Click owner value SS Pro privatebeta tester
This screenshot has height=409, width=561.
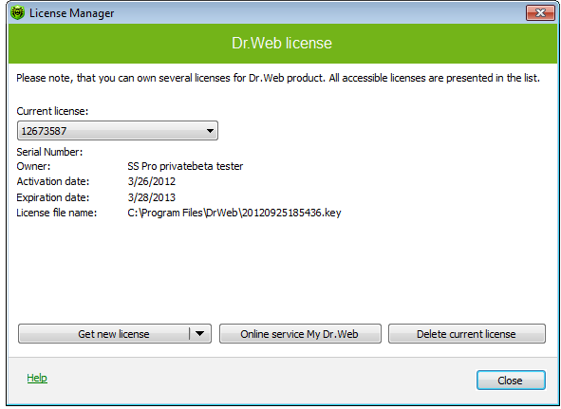185,166
